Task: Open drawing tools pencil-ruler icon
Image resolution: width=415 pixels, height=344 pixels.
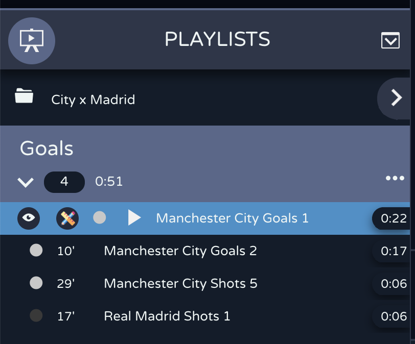Action: tap(67, 218)
